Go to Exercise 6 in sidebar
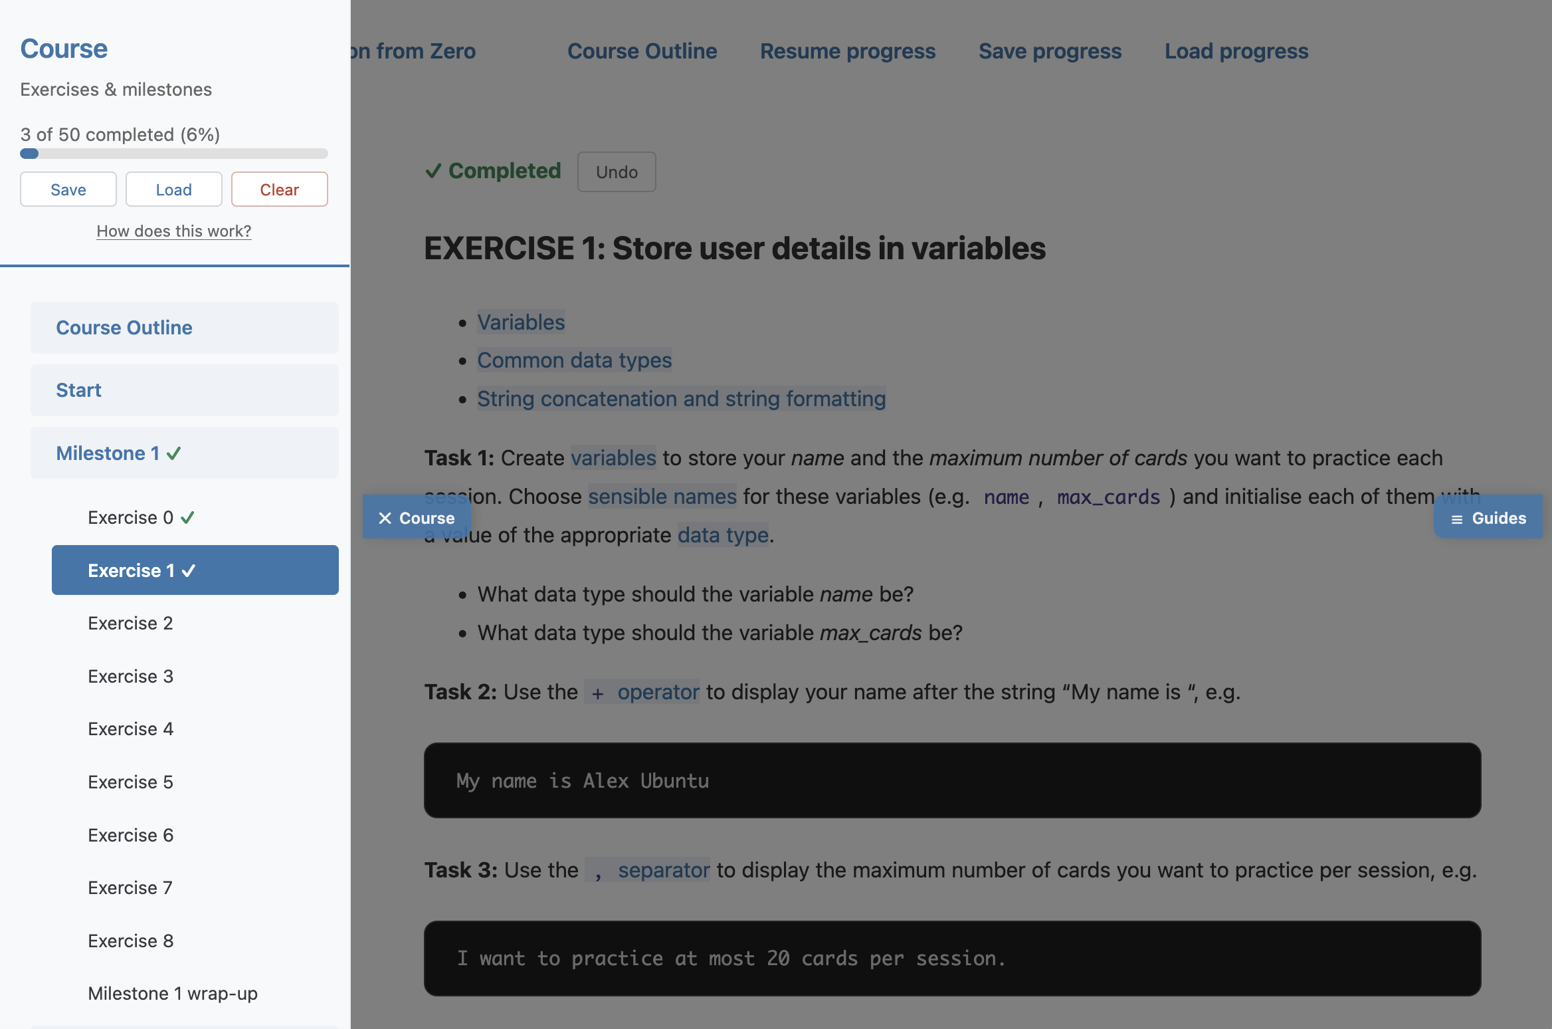The width and height of the screenshot is (1552, 1029). point(195,835)
